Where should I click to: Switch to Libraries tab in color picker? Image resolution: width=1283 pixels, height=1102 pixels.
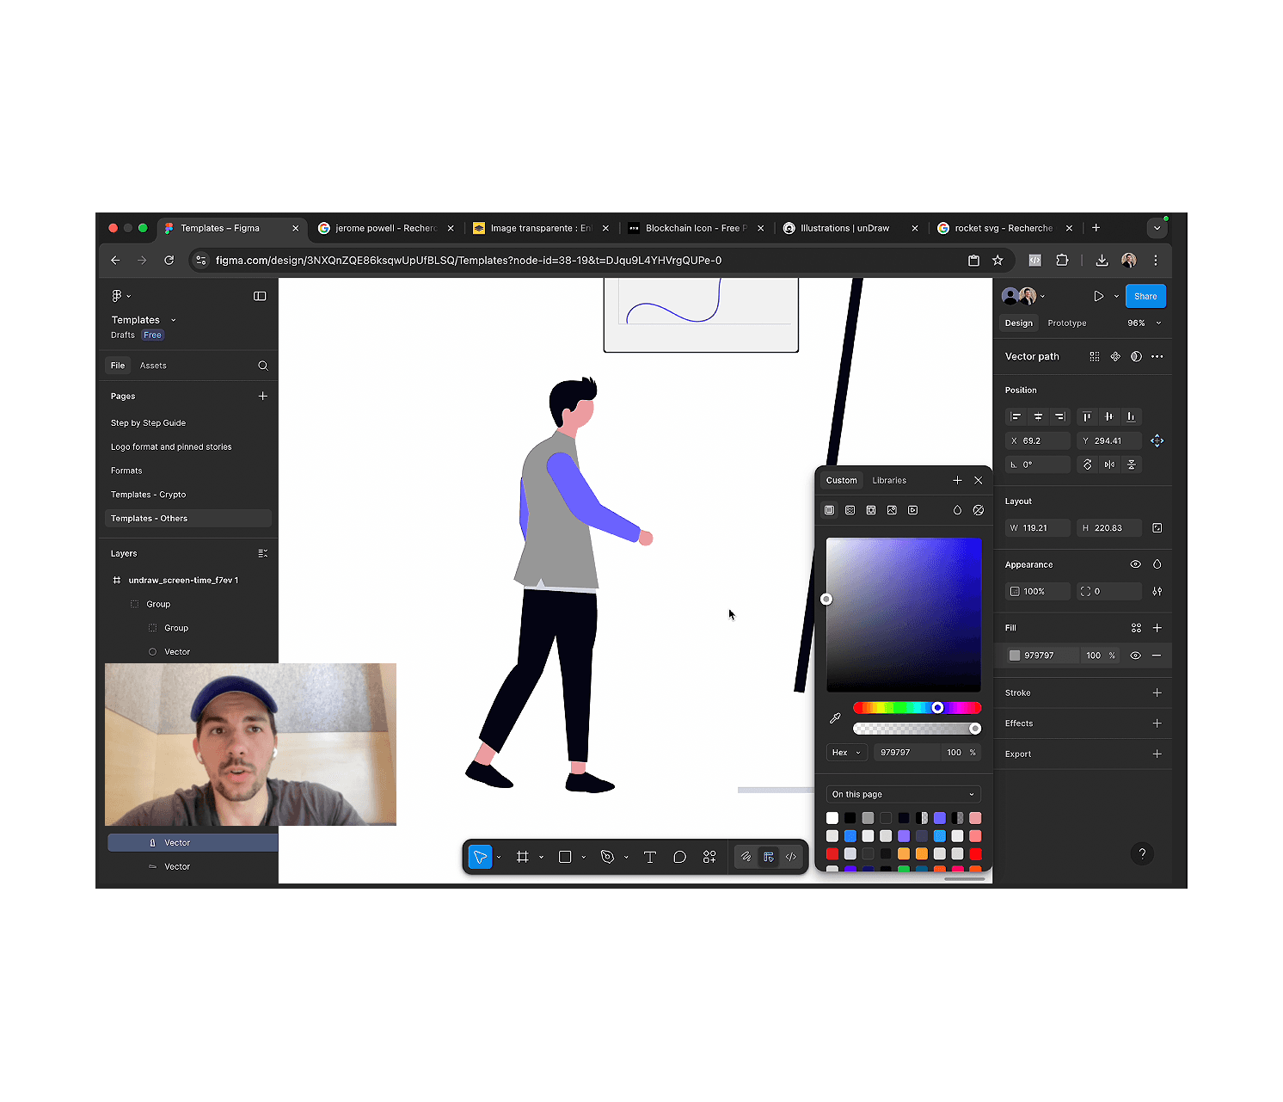click(x=889, y=480)
